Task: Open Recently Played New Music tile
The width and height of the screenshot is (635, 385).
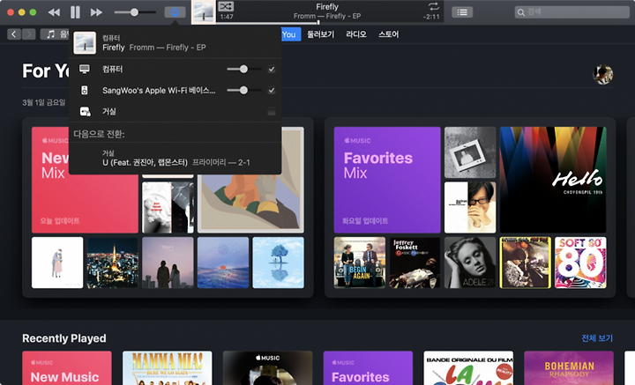Action: pyautogui.click(x=67, y=368)
